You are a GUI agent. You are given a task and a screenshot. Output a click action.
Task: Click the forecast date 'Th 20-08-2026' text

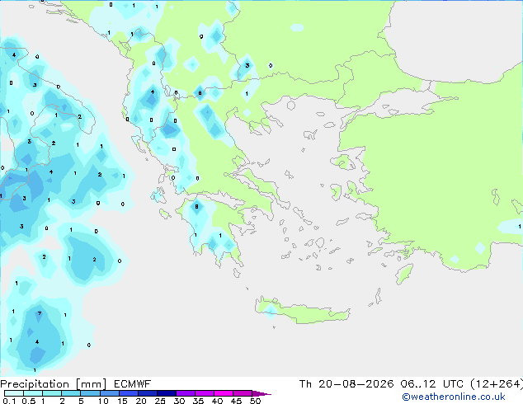pos(346,384)
